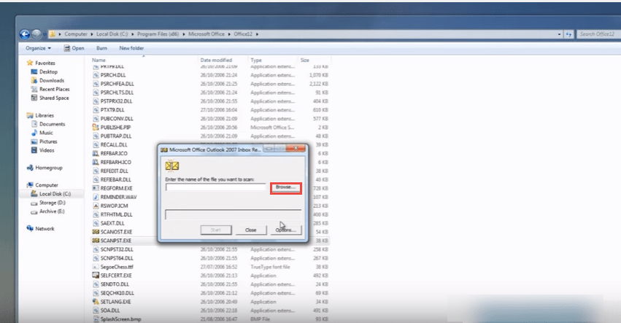Select file name SCNPST32.DLL

pyautogui.click(x=117, y=249)
